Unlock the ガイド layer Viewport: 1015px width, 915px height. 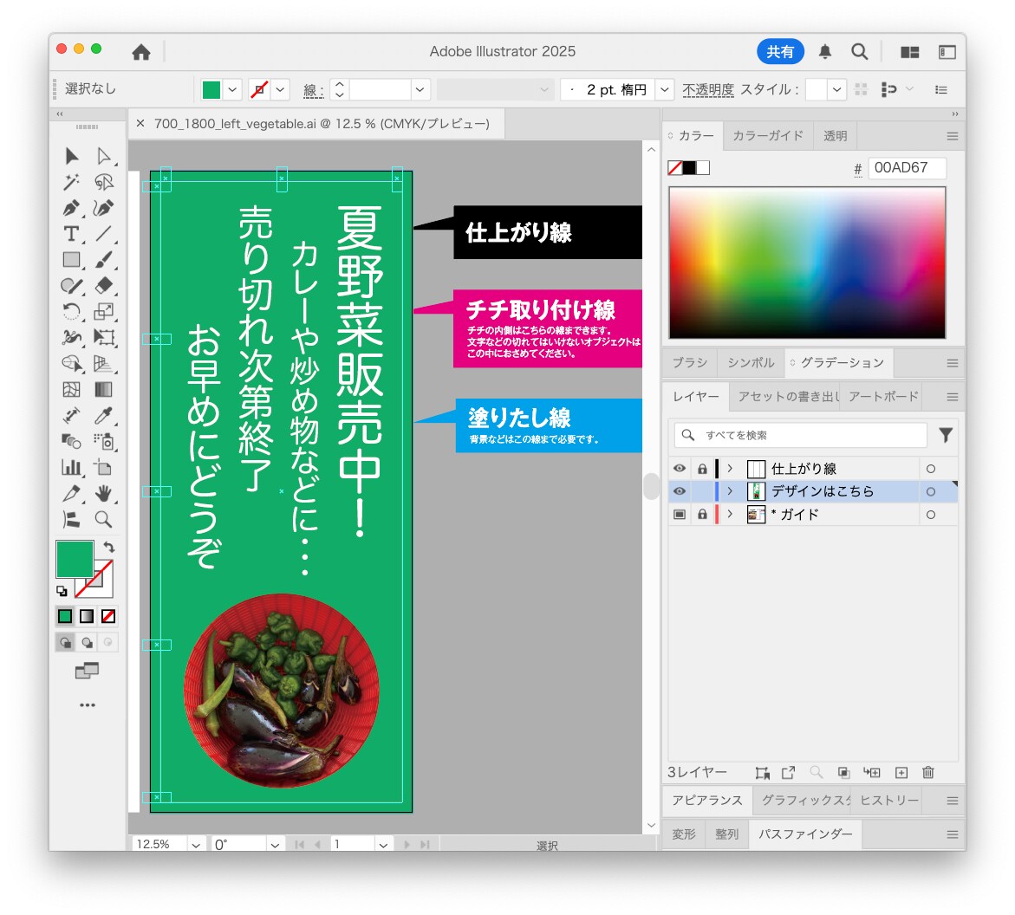click(x=702, y=515)
